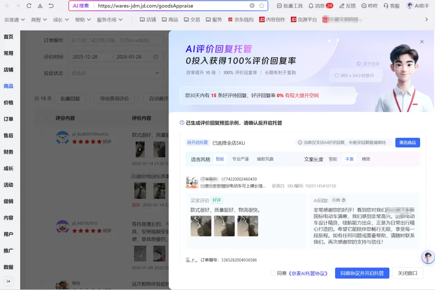
Task: Close the AI评价回复托管 panel with X
Action: pos(422,41)
